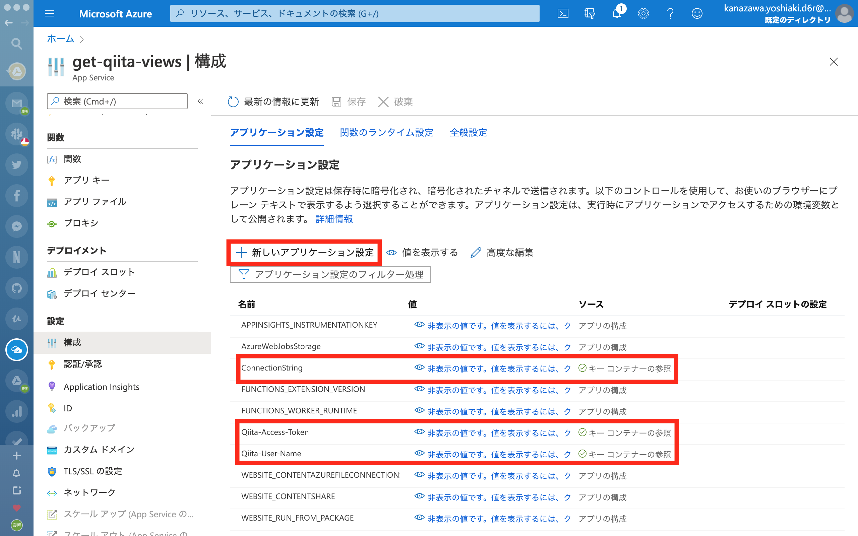Viewport: 858px width, 536px height.
Task: Click 最新の情報に更新 refresh button
Action: pyautogui.click(x=273, y=102)
